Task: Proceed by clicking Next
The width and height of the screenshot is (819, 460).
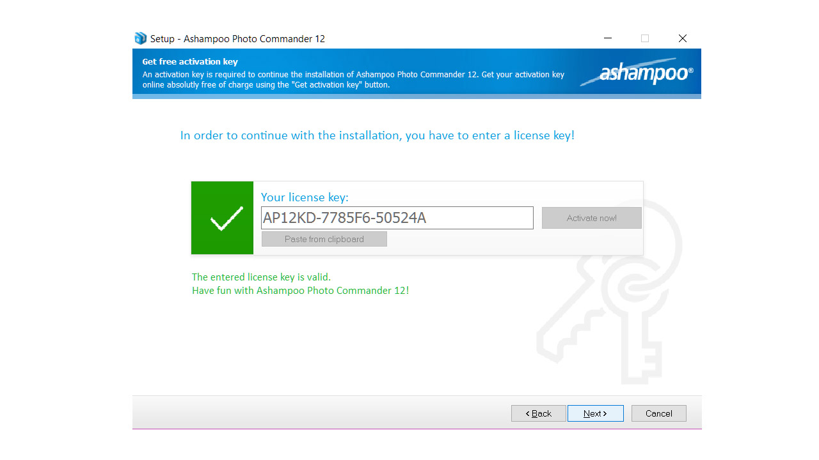Action: pos(595,413)
